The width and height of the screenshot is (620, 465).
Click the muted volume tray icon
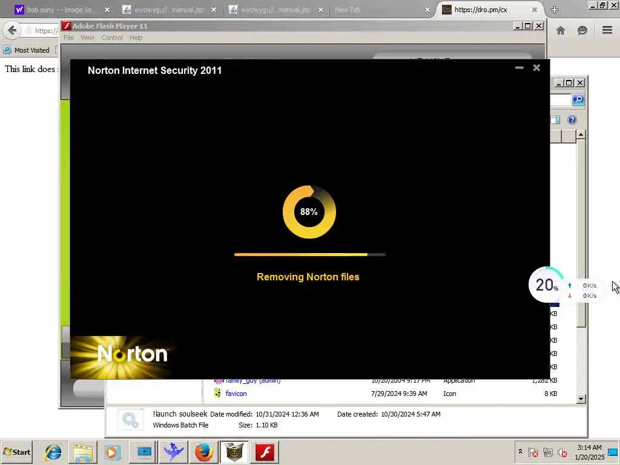[562, 452]
